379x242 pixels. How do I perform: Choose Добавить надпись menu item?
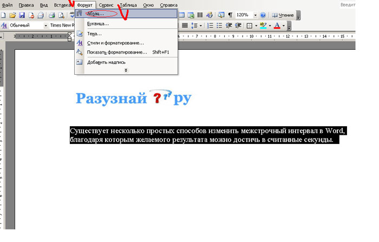[x=126, y=62]
